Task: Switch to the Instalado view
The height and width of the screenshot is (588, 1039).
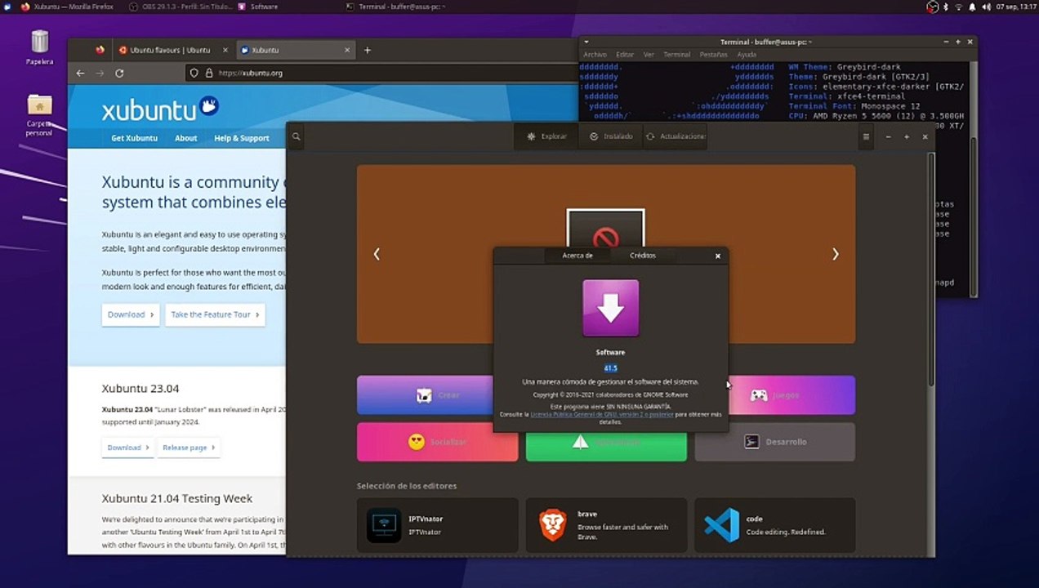Action: [611, 136]
